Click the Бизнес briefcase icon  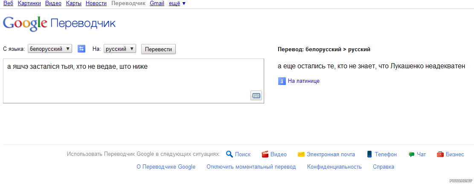[440, 155]
